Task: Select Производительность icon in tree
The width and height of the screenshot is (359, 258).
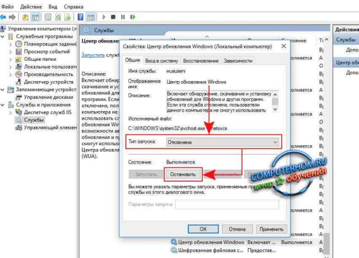Action: click(18, 74)
